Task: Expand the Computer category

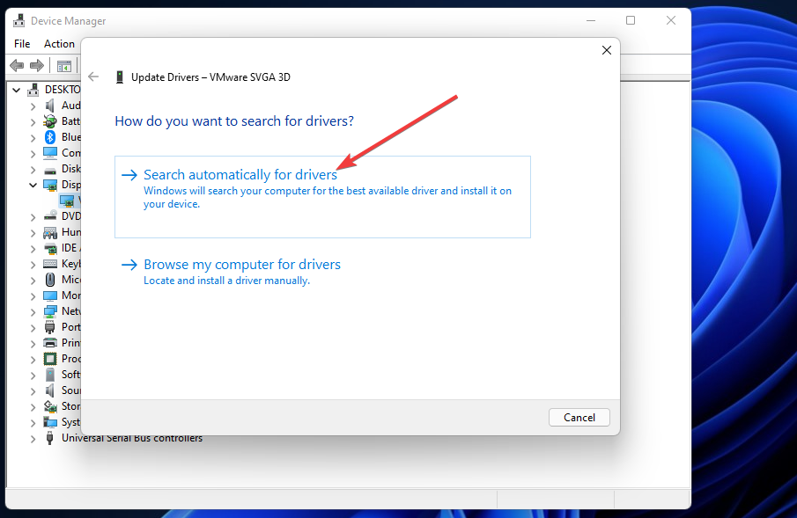Action: coord(33,153)
